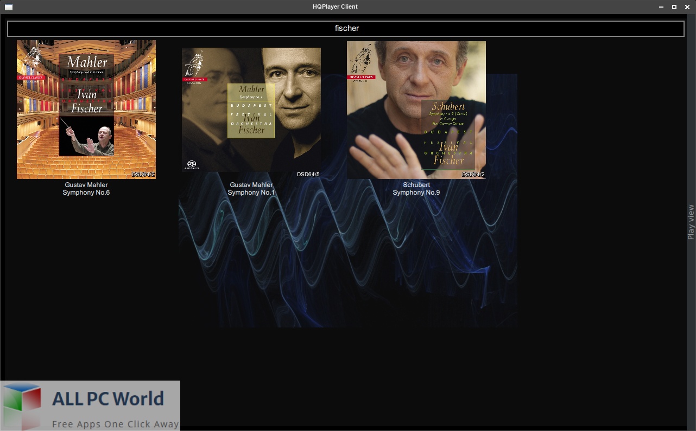Screen dimensions: 696x431
Task: Close the HQPlayer Client window
Action: pyautogui.click(x=688, y=7)
